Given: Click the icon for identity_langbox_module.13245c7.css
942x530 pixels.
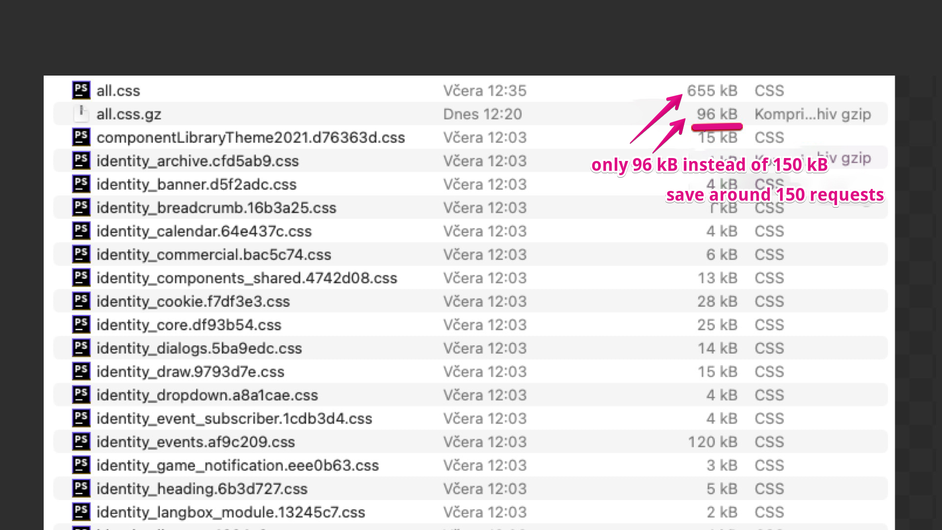Looking at the screenshot, I should pyautogui.click(x=81, y=512).
